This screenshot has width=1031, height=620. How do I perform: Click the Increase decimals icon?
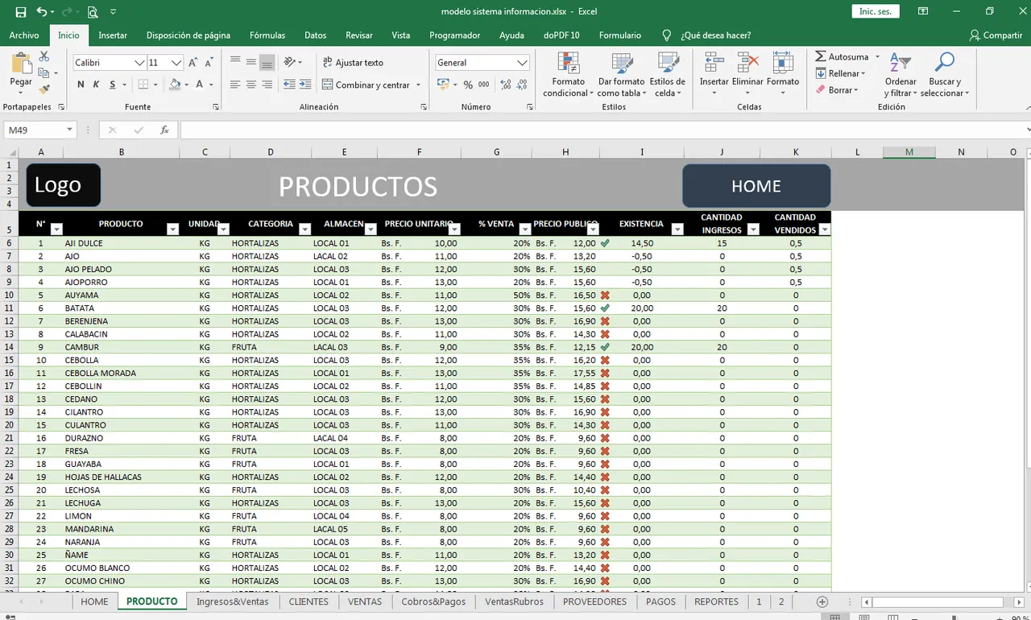click(506, 85)
